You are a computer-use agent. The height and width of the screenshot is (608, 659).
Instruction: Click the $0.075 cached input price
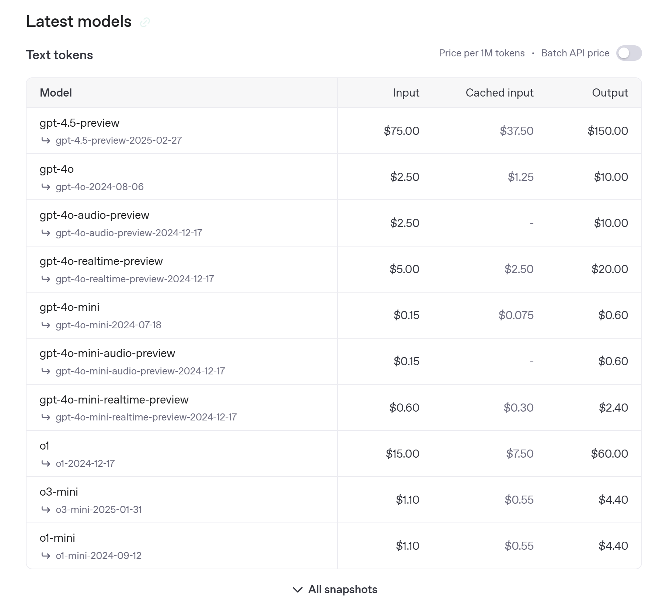click(516, 315)
